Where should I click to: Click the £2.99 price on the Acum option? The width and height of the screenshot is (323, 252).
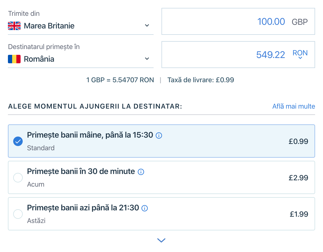click(x=298, y=178)
